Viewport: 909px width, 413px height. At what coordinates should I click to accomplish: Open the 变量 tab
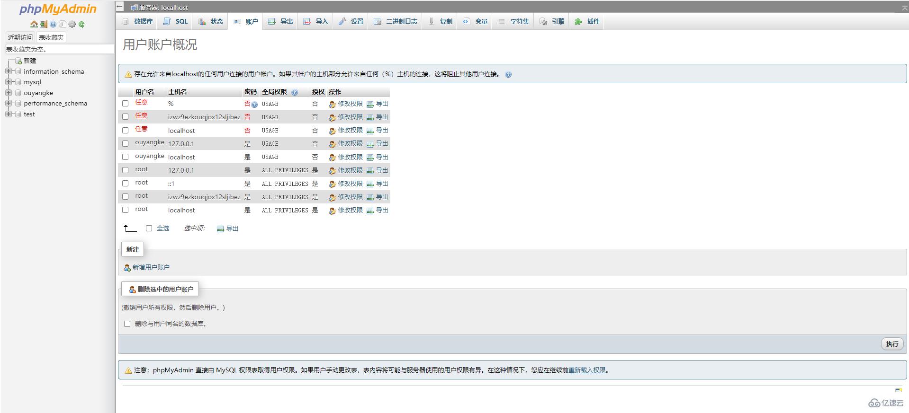point(475,21)
